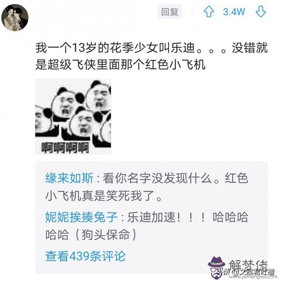Click the comment line starting 我一个13岁
The height and width of the screenshot is (282, 281).
tap(151, 48)
